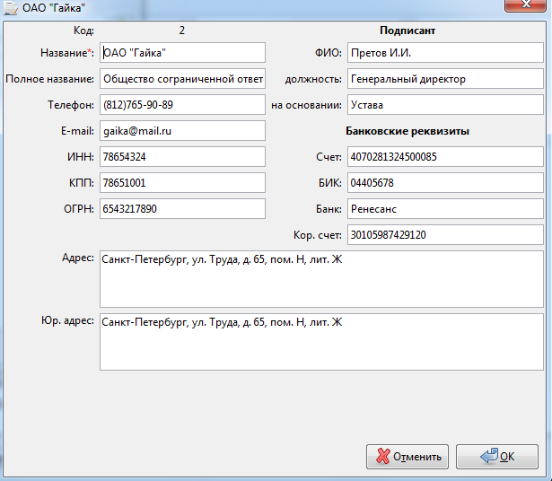Click the БИК input field

pyautogui.click(x=445, y=183)
